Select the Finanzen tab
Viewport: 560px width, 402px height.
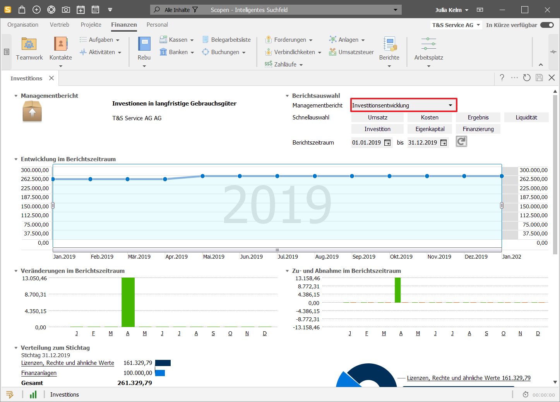coord(124,25)
